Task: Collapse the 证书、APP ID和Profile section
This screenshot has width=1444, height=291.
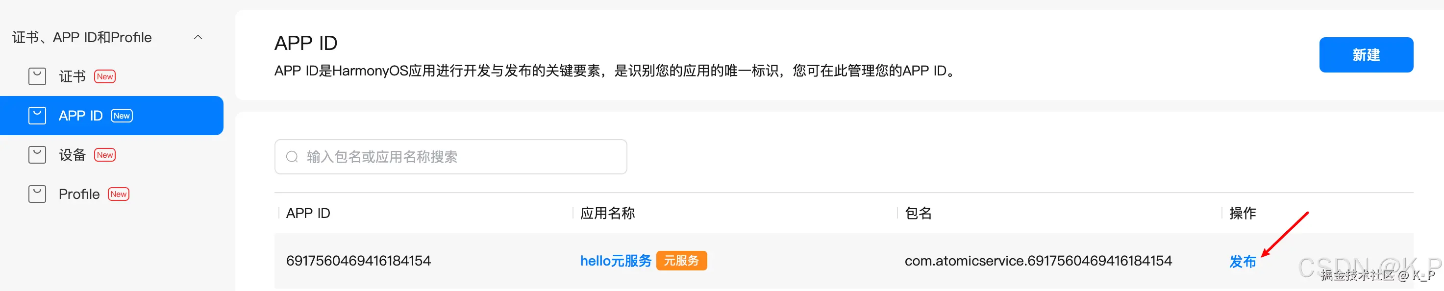Action: click(x=199, y=37)
